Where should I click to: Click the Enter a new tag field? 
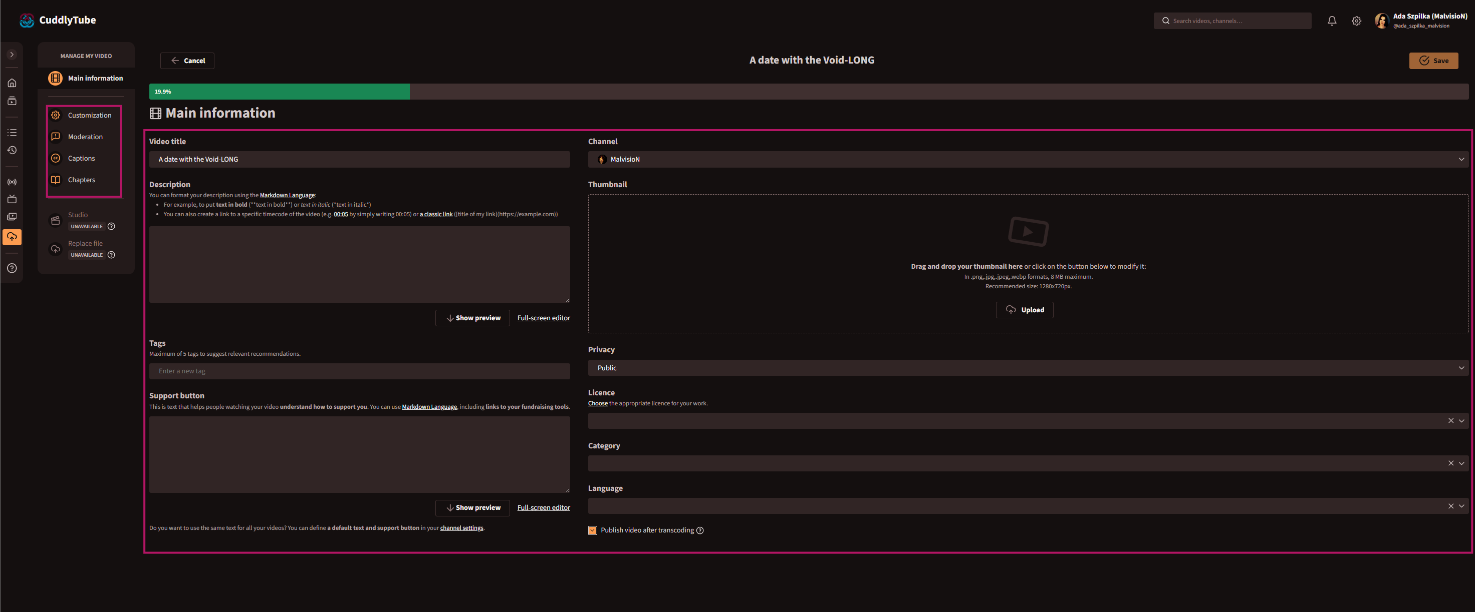(x=360, y=371)
